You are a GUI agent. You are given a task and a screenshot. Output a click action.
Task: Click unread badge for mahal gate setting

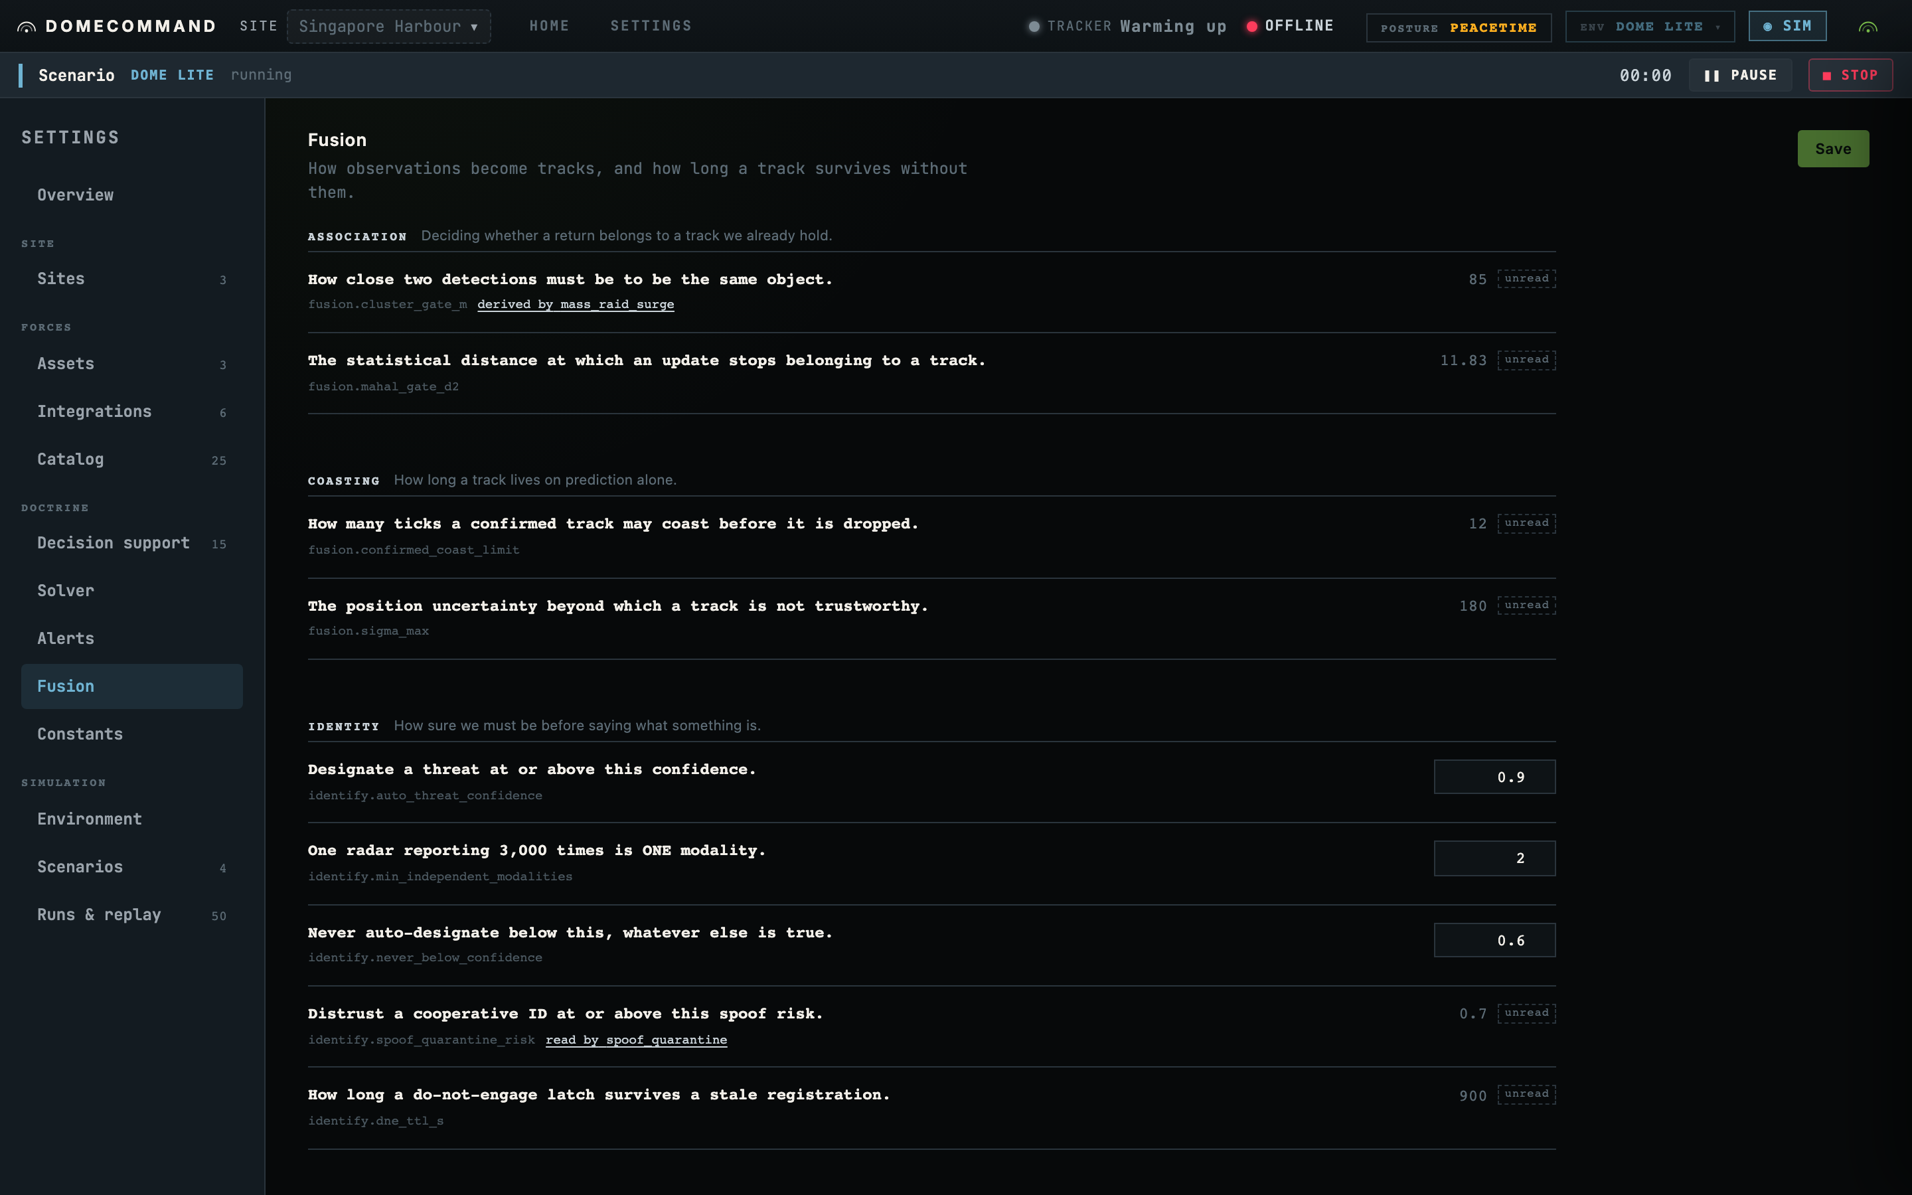1526,360
